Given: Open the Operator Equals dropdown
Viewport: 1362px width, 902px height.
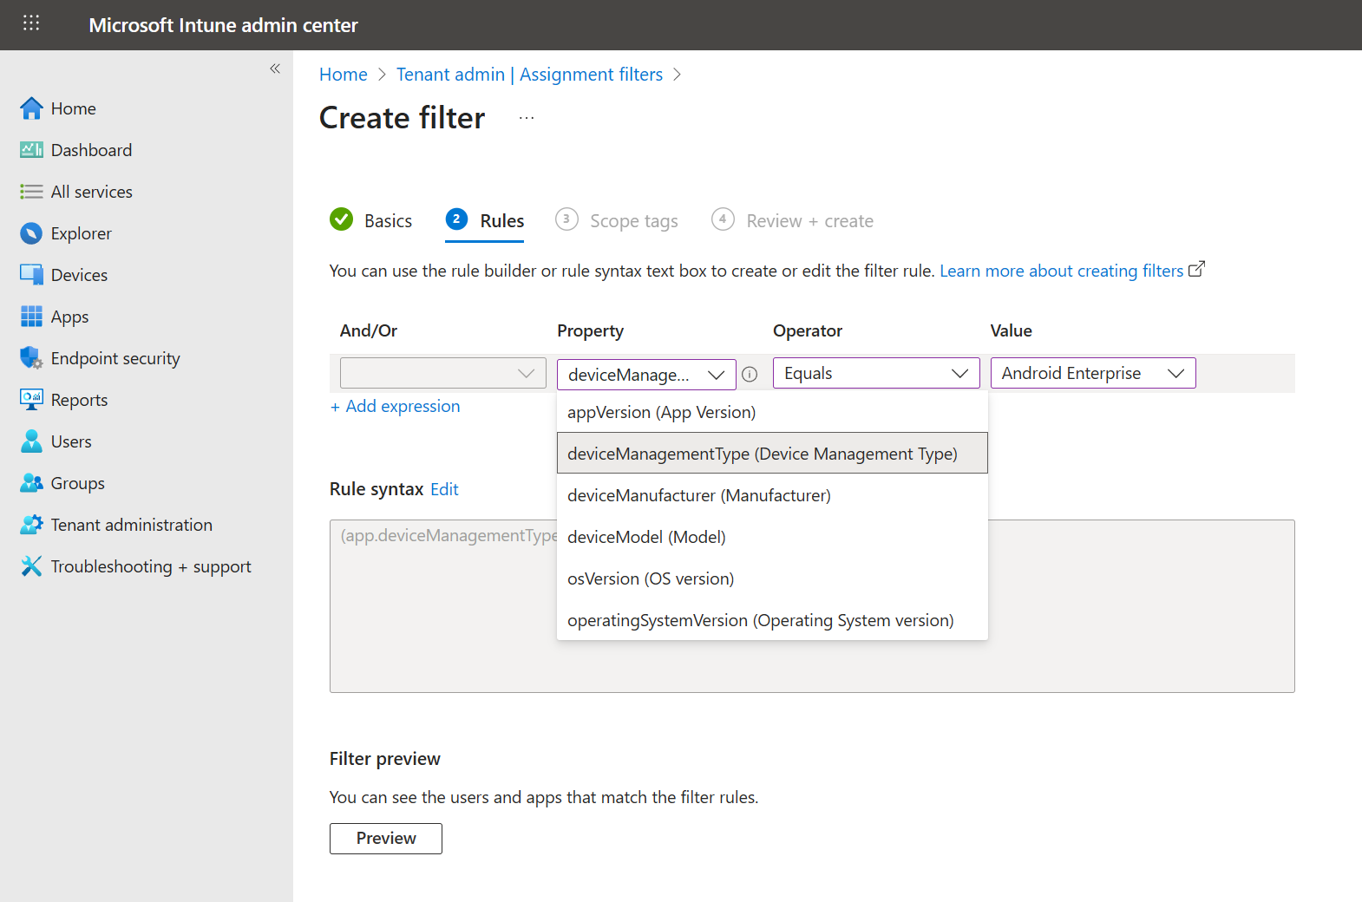Looking at the screenshot, I should [876, 373].
